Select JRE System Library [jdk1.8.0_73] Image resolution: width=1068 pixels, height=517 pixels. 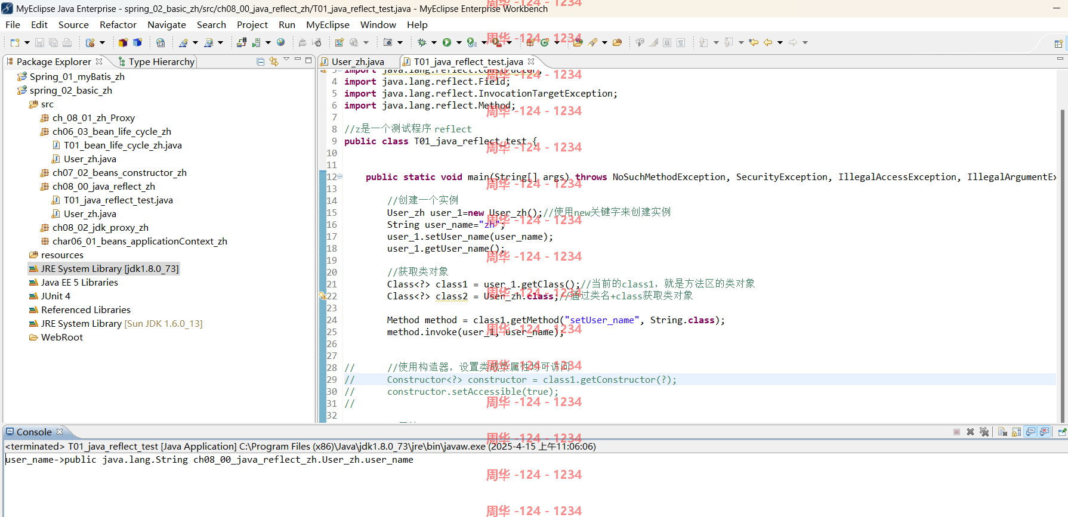coord(104,268)
